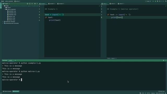Click the expand all icon in Project panel

30,4
